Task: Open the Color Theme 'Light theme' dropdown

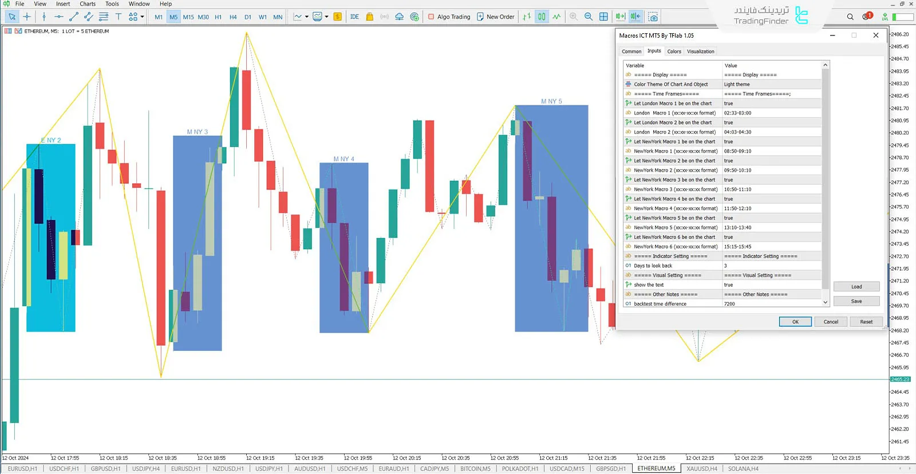Action: [771, 84]
